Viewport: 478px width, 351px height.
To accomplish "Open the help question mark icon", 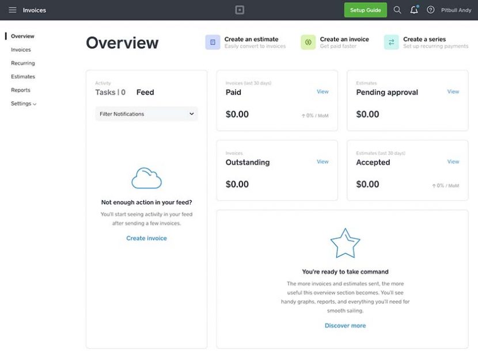I will [x=430, y=10].
